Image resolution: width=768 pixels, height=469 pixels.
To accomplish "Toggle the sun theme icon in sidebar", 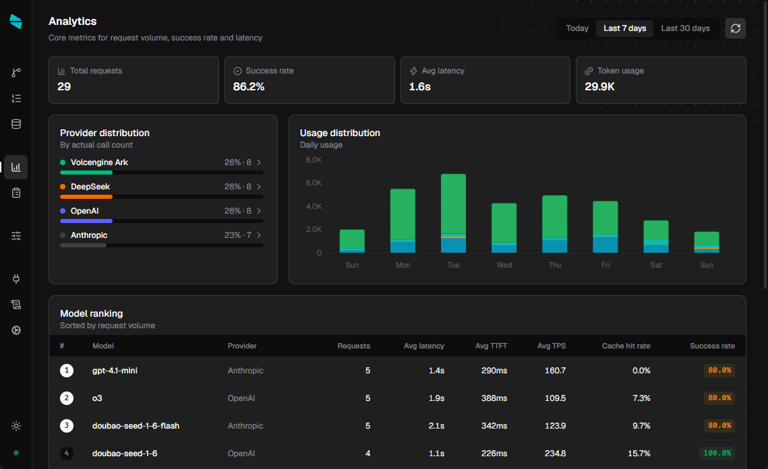I will click(x=16, y=426).
